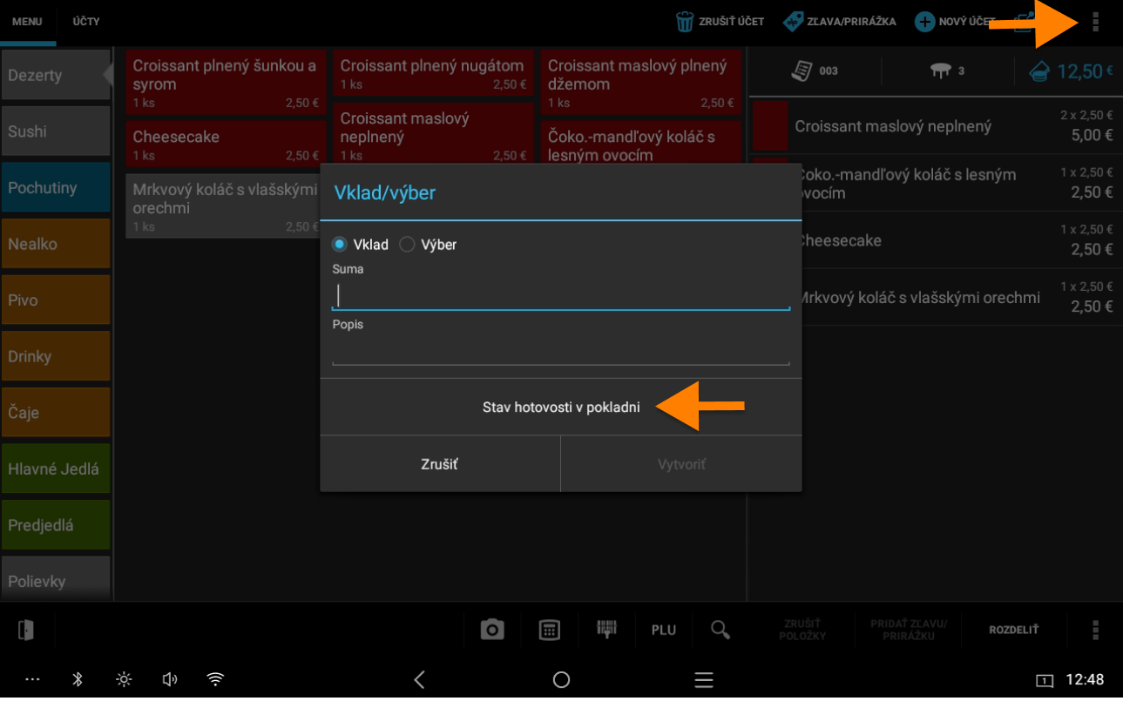Click the Zrušiť účet trash icon
This screenshot has height=701, width=1123.
(x=686, y=22)
